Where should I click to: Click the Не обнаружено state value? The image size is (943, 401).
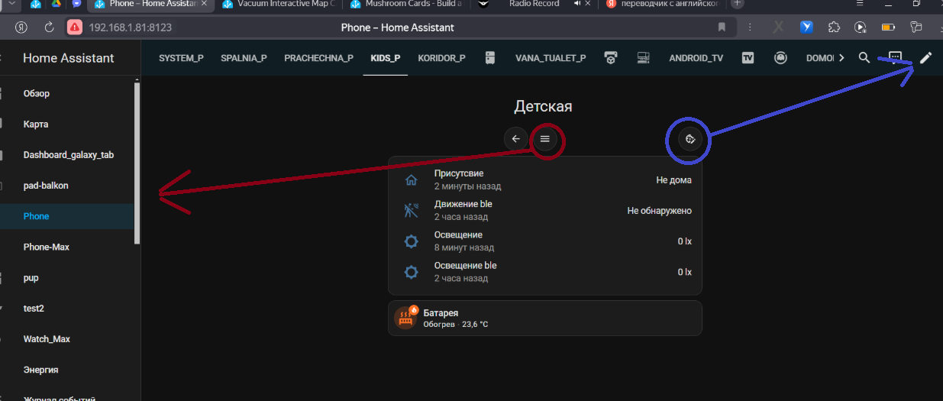tap(660, 211)
